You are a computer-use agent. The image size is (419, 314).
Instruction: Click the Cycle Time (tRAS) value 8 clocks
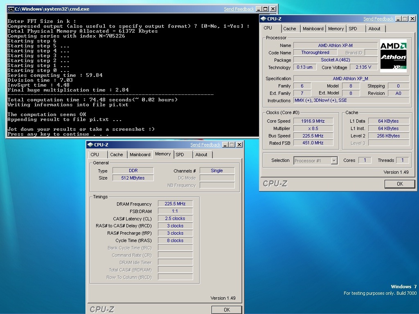[175, 240]
